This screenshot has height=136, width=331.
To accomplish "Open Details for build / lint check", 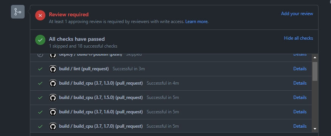I will [x=300, y=69].
